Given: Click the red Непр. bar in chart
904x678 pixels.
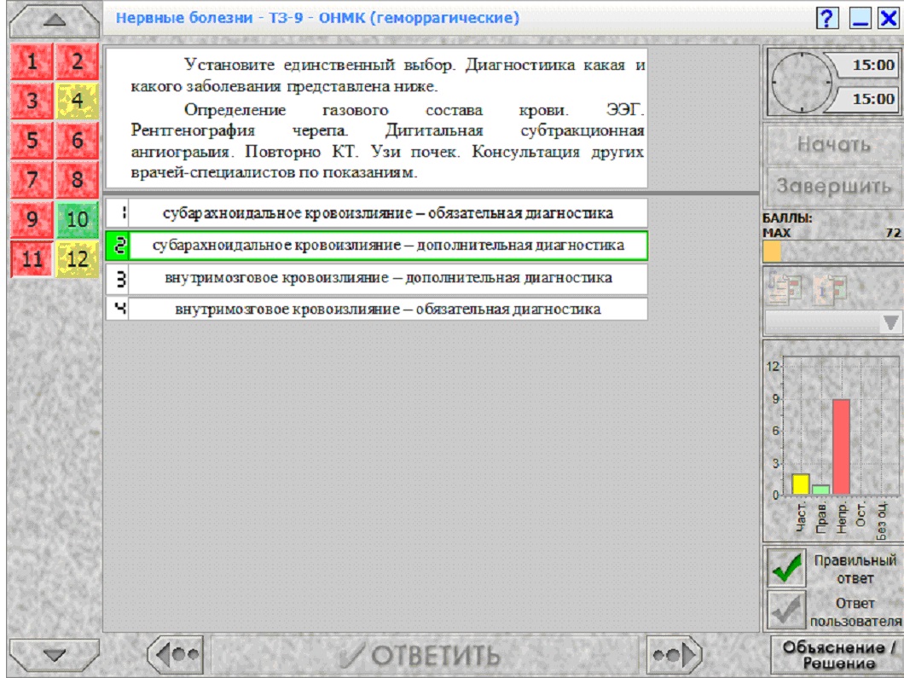Looking at the screenshot, I should click(841, 447).
